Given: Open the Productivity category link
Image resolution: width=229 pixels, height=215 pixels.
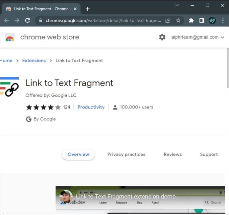Looking at the screenshot, I should coord(91,107).
